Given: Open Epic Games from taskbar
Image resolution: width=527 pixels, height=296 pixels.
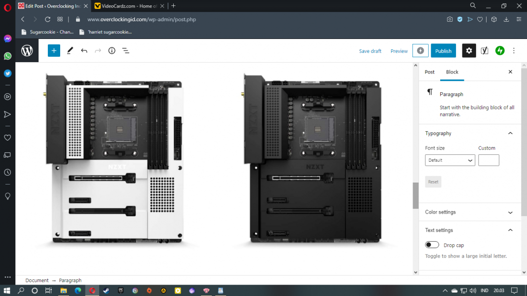Looking at the screenshot, I should tap(121, 291).
